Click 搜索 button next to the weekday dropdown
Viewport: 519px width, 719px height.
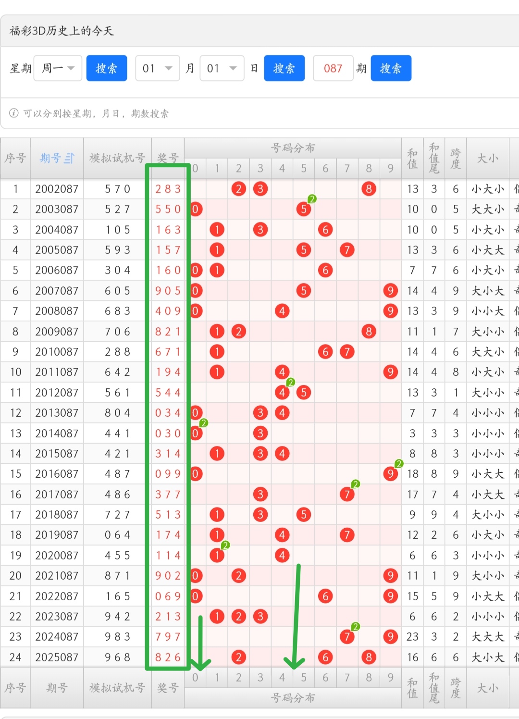point(107,68)
